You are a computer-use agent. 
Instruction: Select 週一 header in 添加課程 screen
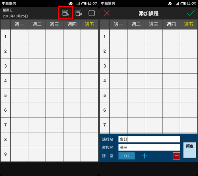(119, 24)
